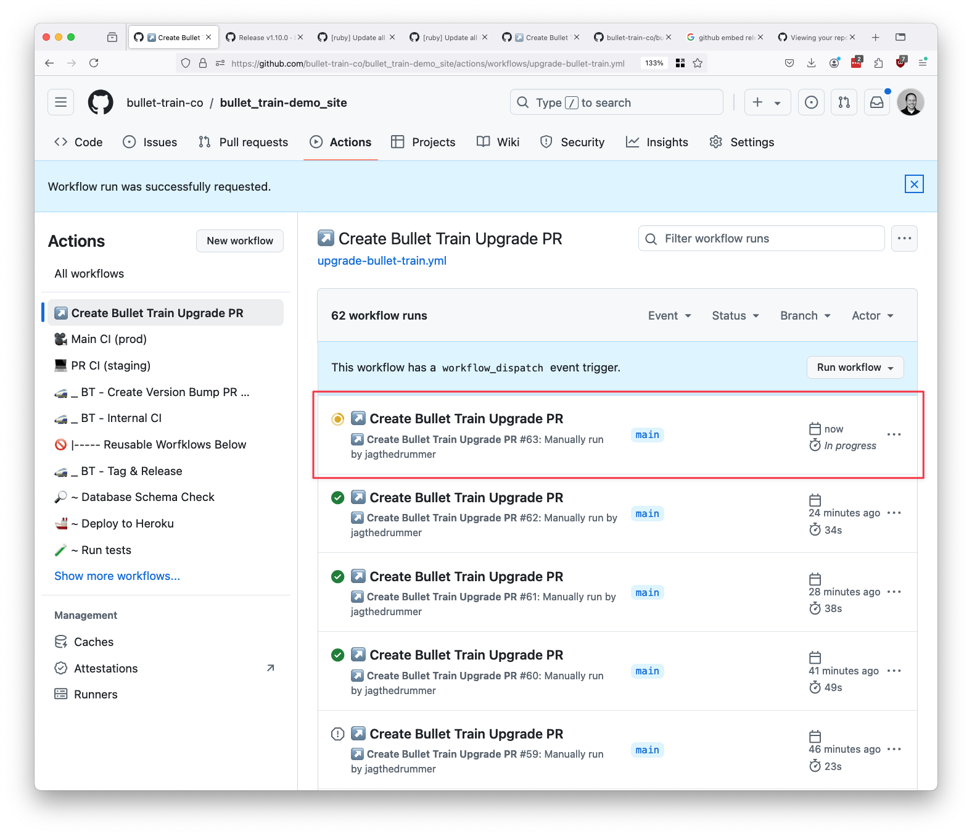Go back with the browser back arrow

point(49,63)
